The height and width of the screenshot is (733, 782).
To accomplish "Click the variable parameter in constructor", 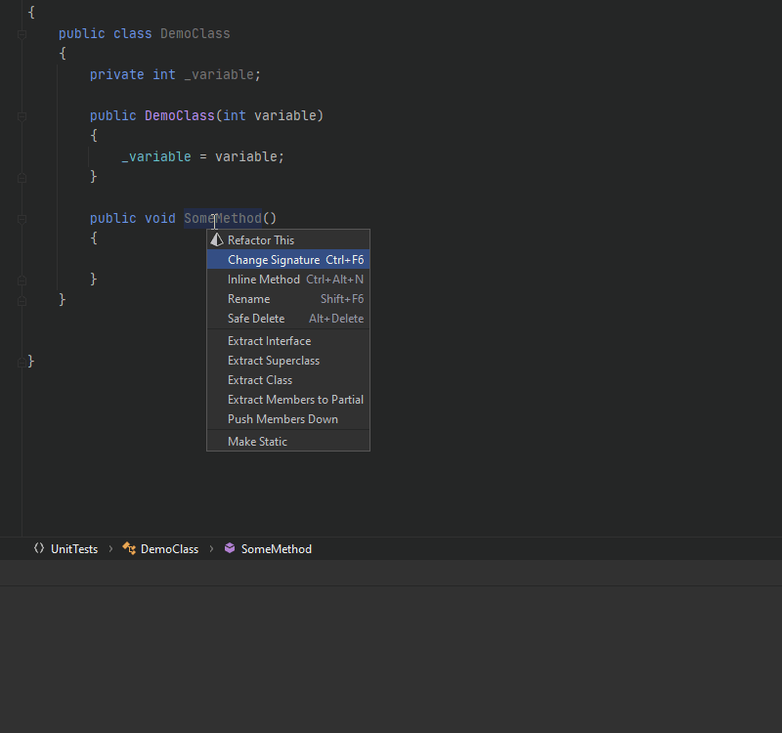I will click(285, 115).
